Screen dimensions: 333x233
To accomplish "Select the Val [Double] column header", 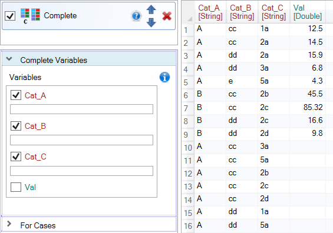I will click(307, 12).
